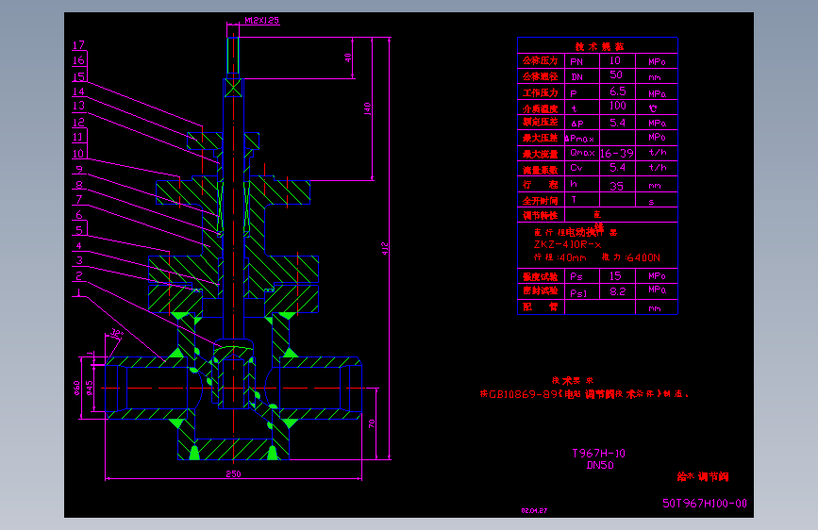Select part callout number '14'

tap(78, 91)
